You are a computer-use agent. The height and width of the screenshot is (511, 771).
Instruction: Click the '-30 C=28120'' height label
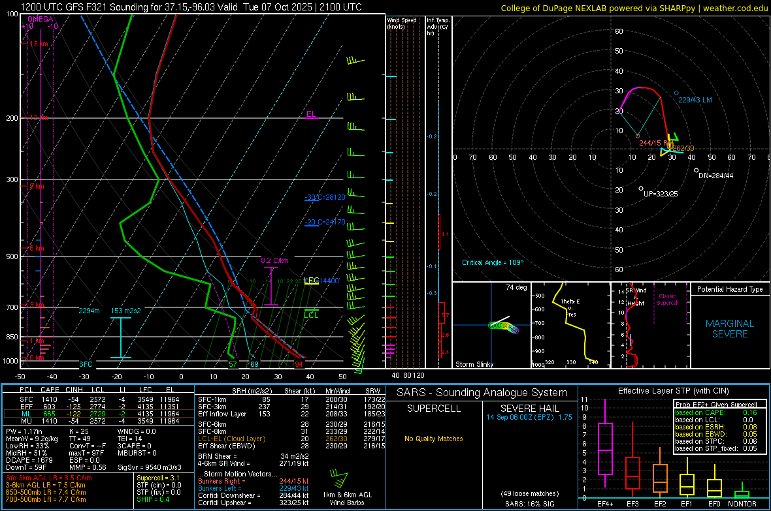point(325,197)
